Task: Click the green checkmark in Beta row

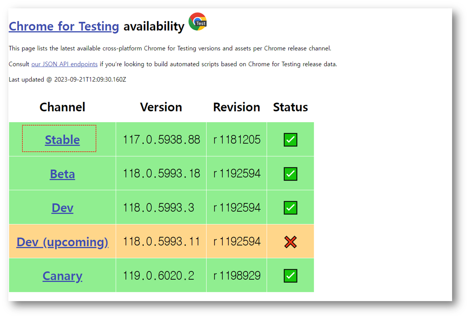Action: point(291,174)
